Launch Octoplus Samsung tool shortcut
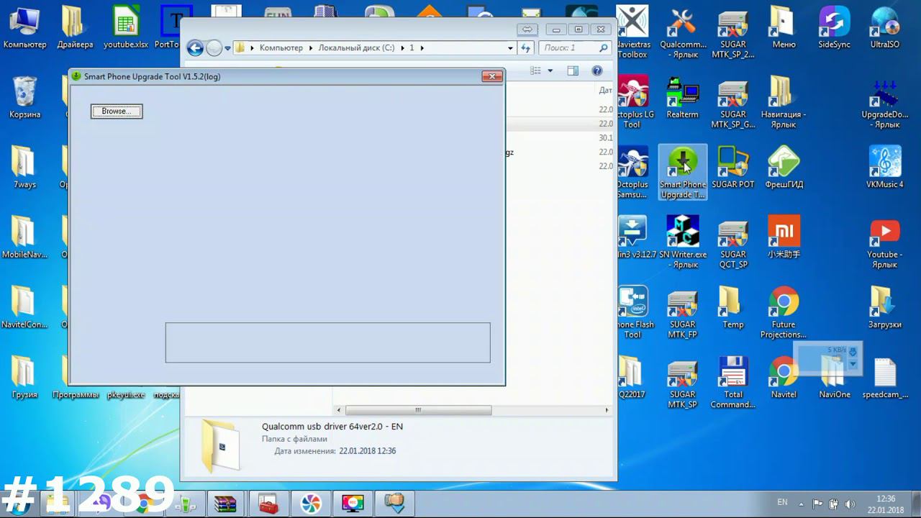921x518 pixels. point(632,173)
